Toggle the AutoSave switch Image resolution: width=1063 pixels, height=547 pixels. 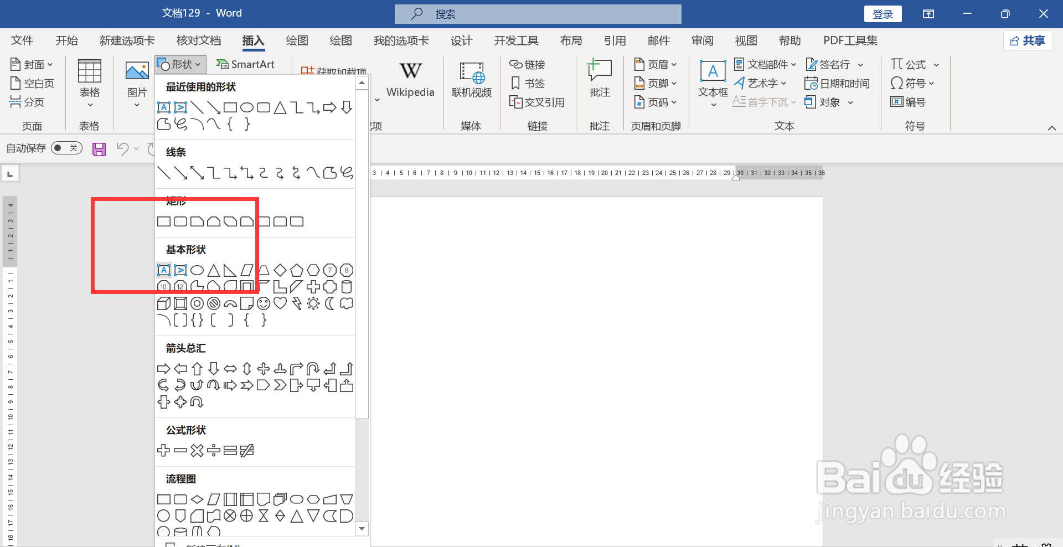point(66,148)
